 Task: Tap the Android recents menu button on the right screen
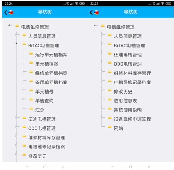point(113,167)
